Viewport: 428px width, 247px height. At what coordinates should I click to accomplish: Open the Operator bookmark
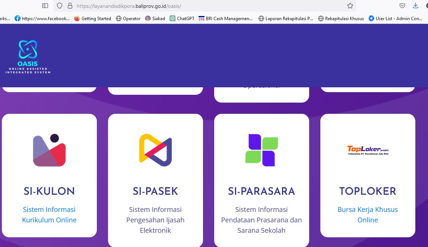click(128, 18)
